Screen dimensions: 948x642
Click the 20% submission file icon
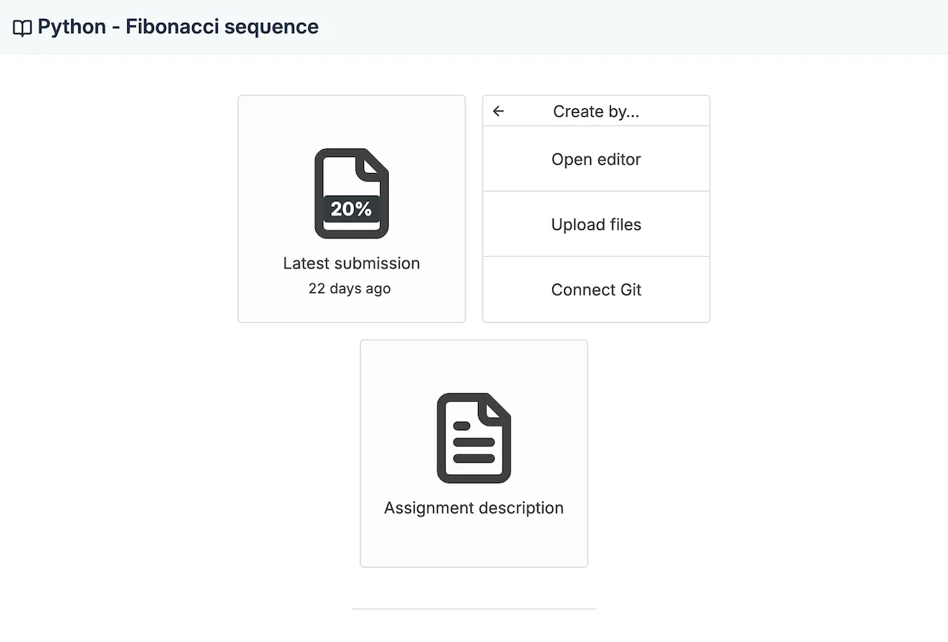coord(352,193)
